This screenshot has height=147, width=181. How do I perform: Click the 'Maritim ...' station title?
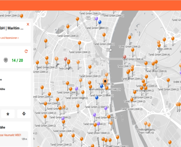(x=15, y=28)
